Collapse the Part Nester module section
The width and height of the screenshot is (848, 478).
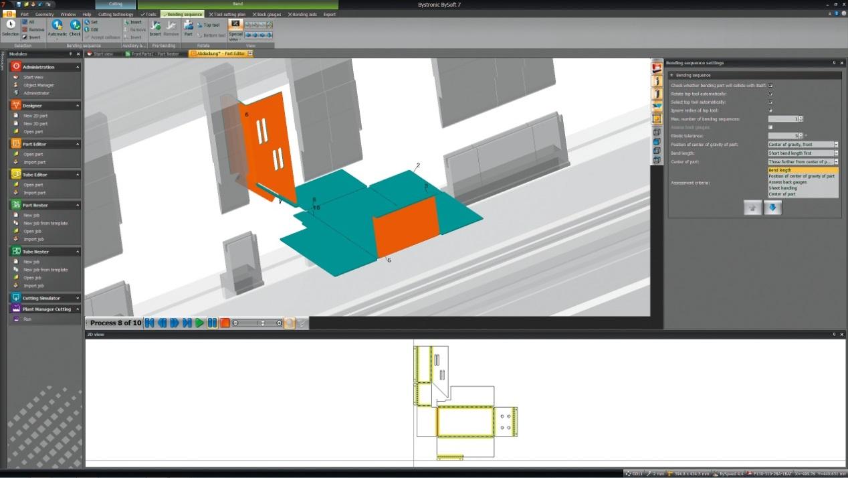tap(78, 206)
